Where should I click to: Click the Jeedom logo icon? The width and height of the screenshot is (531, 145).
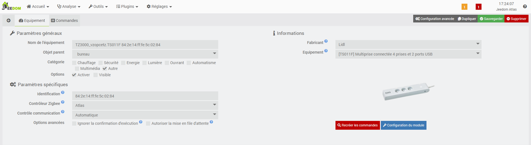(x=11, y=6)
